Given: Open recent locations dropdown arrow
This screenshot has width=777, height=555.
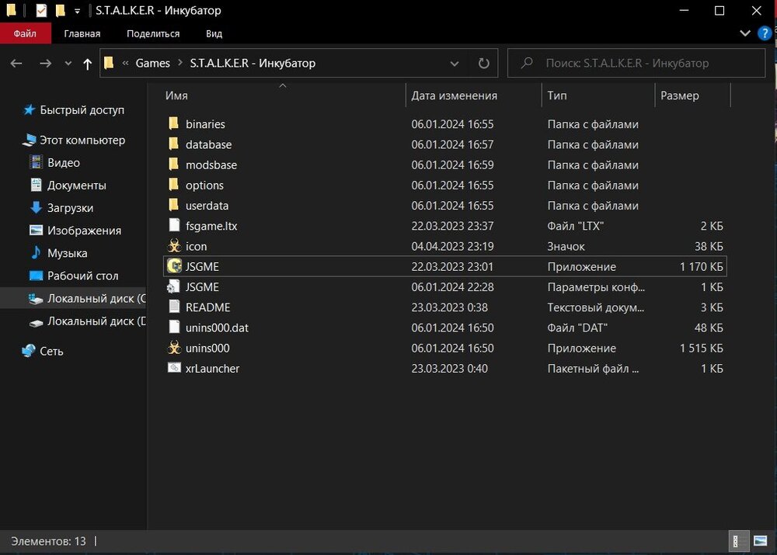Looking at the screenshot, I should (x=68, y=64).
